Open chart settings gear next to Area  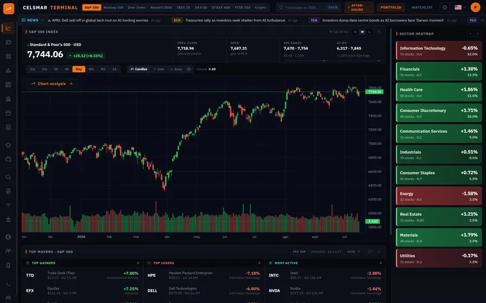tap(189, 70)
